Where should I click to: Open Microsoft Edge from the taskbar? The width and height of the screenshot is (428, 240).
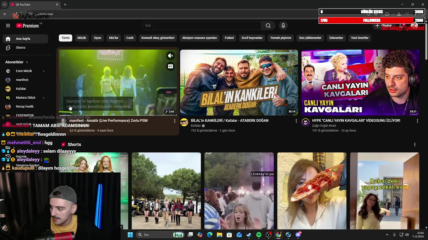pos(210,235)
